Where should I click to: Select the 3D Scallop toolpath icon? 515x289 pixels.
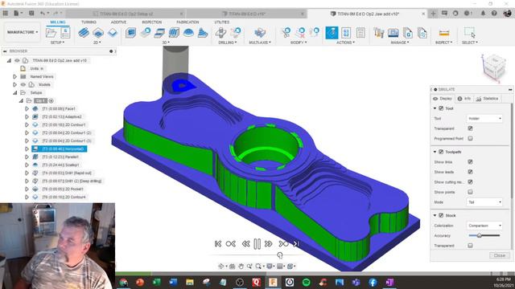pyautogui.click(x=188, y=32)
